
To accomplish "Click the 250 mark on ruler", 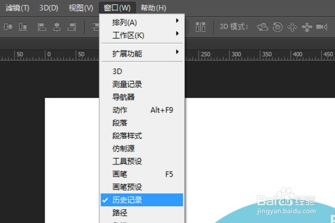I will pos(205,55).
